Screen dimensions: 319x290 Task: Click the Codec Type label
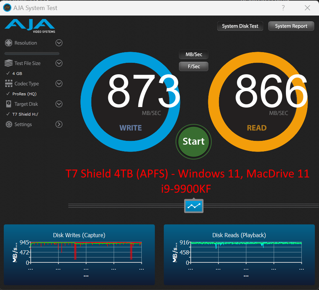click(27, 84)
